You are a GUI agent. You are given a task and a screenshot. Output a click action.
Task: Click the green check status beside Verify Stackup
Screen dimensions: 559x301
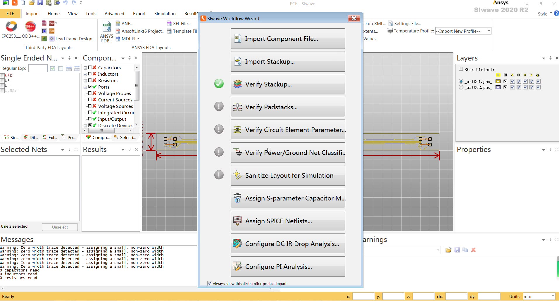219,84
